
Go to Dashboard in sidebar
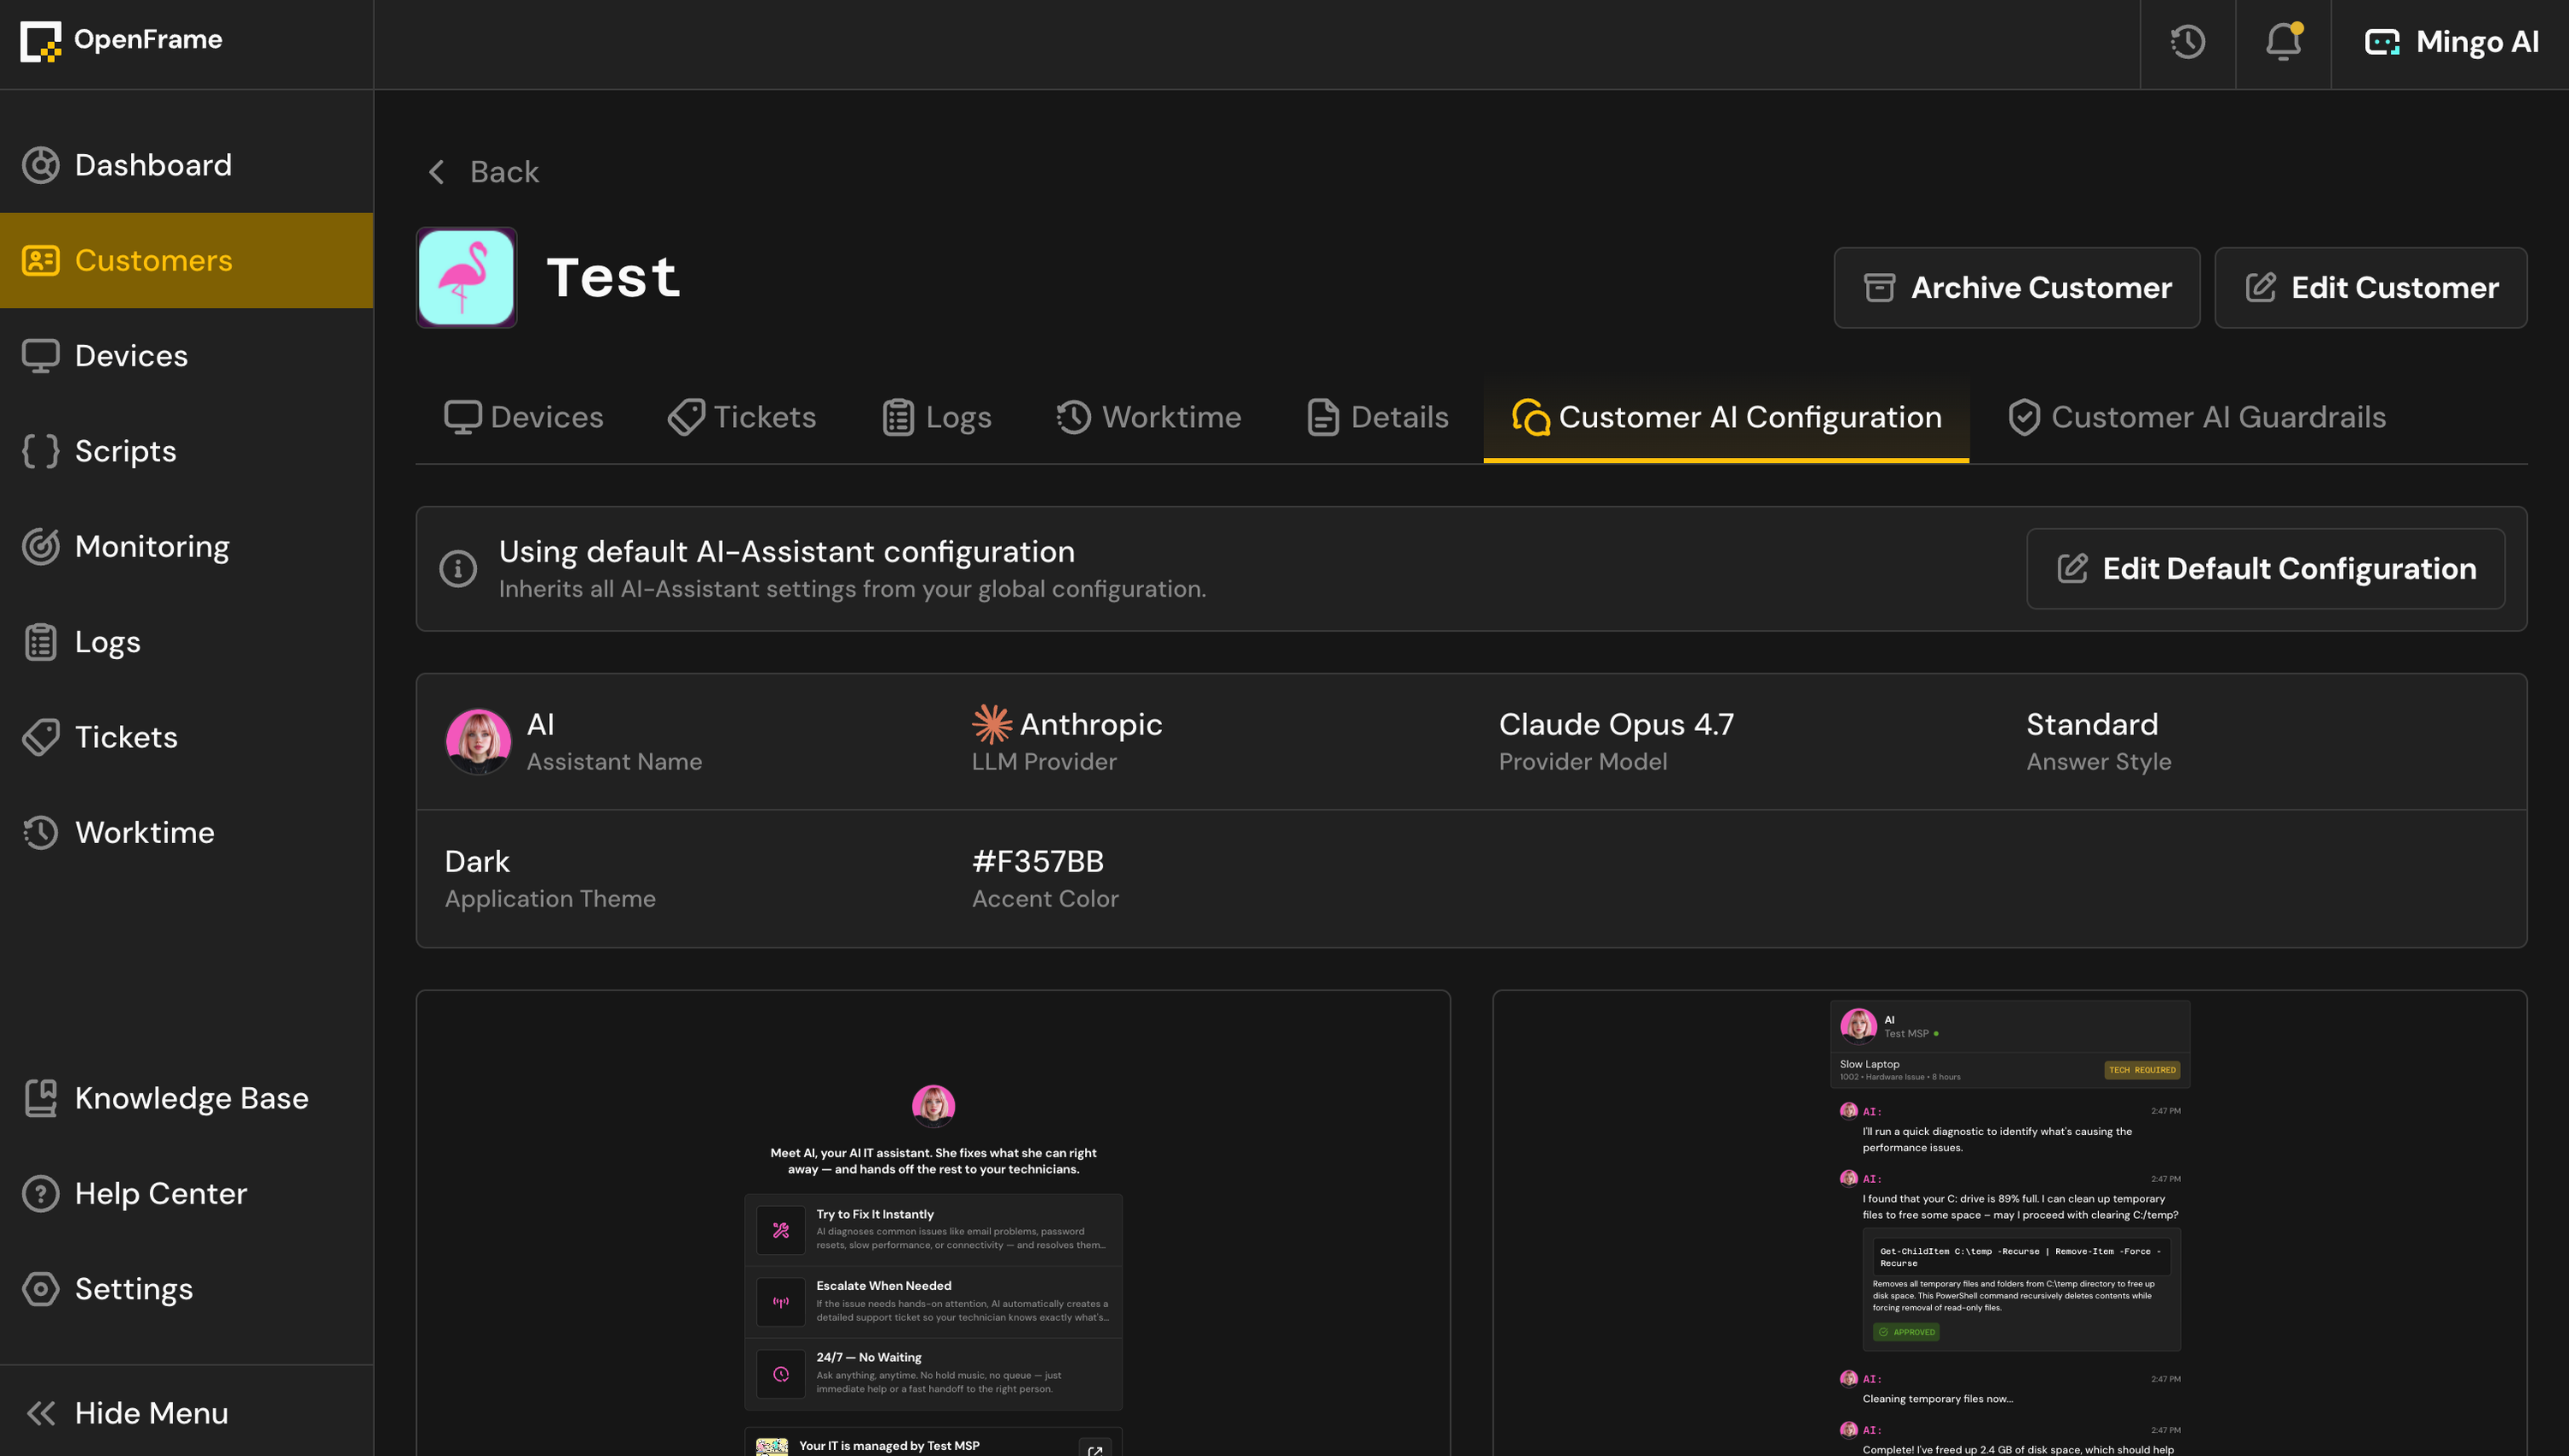pyautogui.click(x=186, y=165)
